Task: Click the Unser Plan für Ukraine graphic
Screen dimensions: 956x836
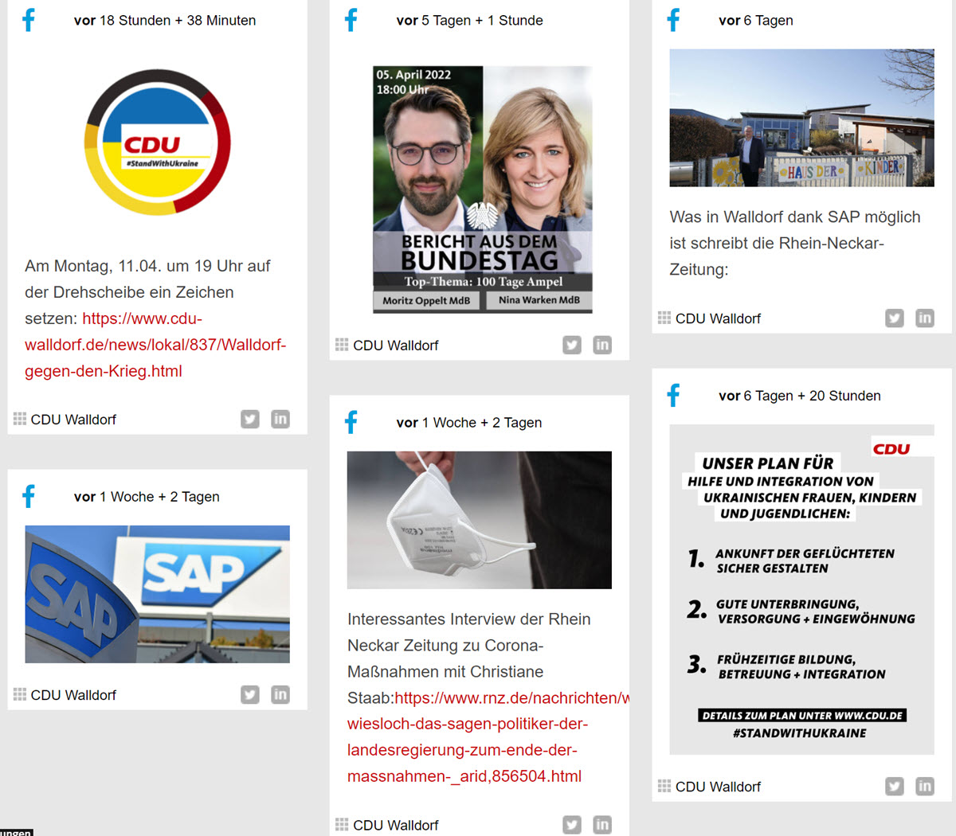Action: [801, 589]
